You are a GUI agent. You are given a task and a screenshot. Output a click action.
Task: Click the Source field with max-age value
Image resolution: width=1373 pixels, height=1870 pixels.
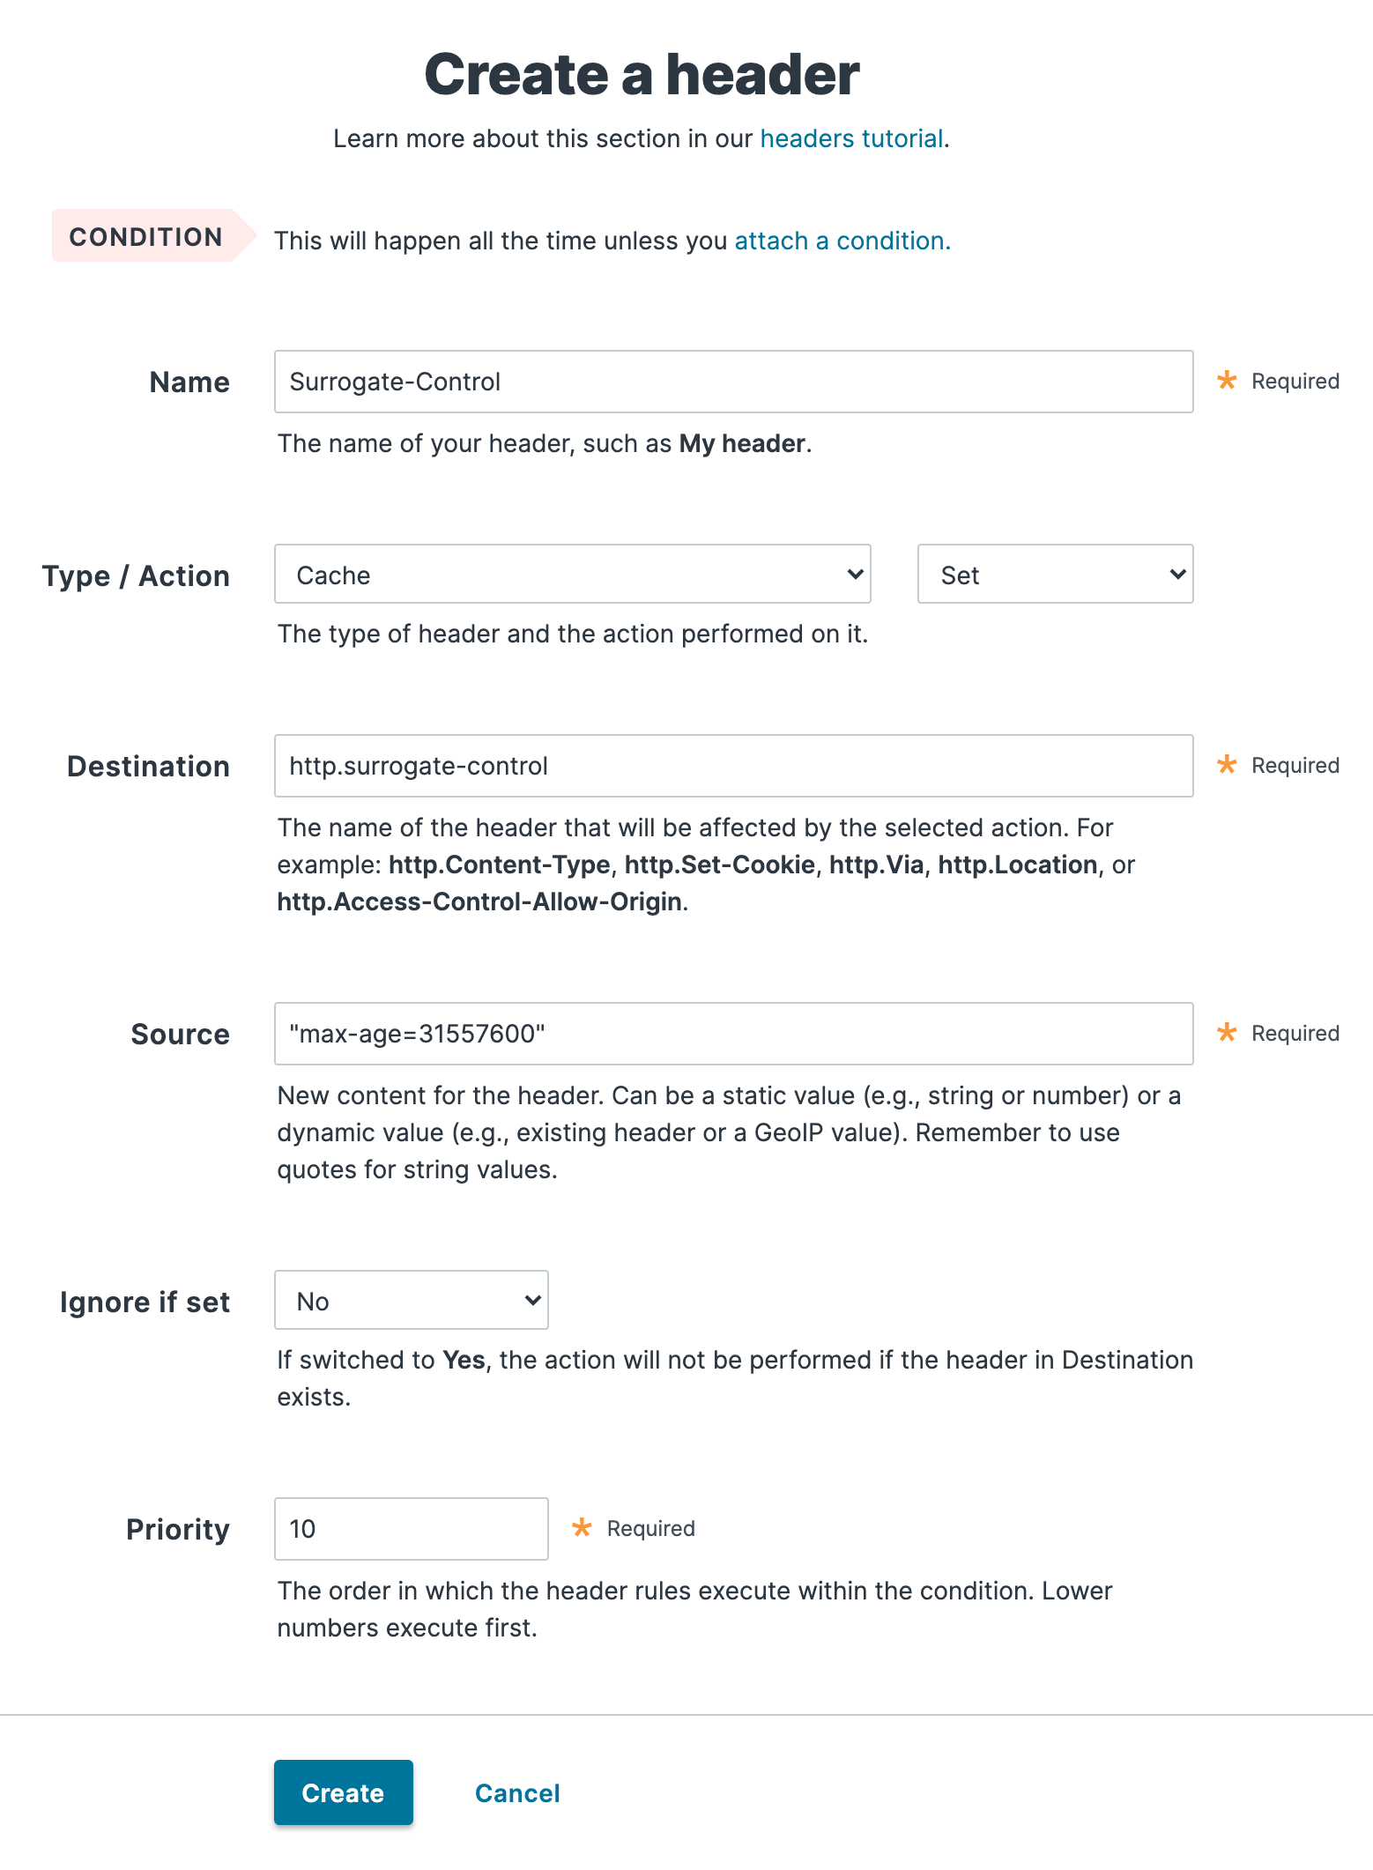(731, 1034)
